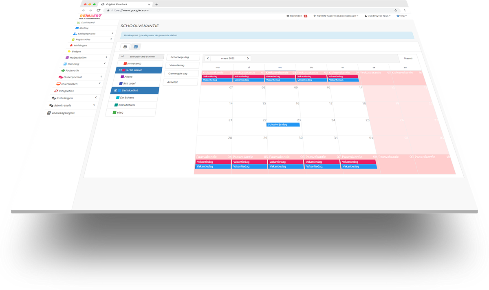This screenshot has width=489, height=290.
Task: Click the 'selecteer alle scholen' button
Action: point(142,57)
